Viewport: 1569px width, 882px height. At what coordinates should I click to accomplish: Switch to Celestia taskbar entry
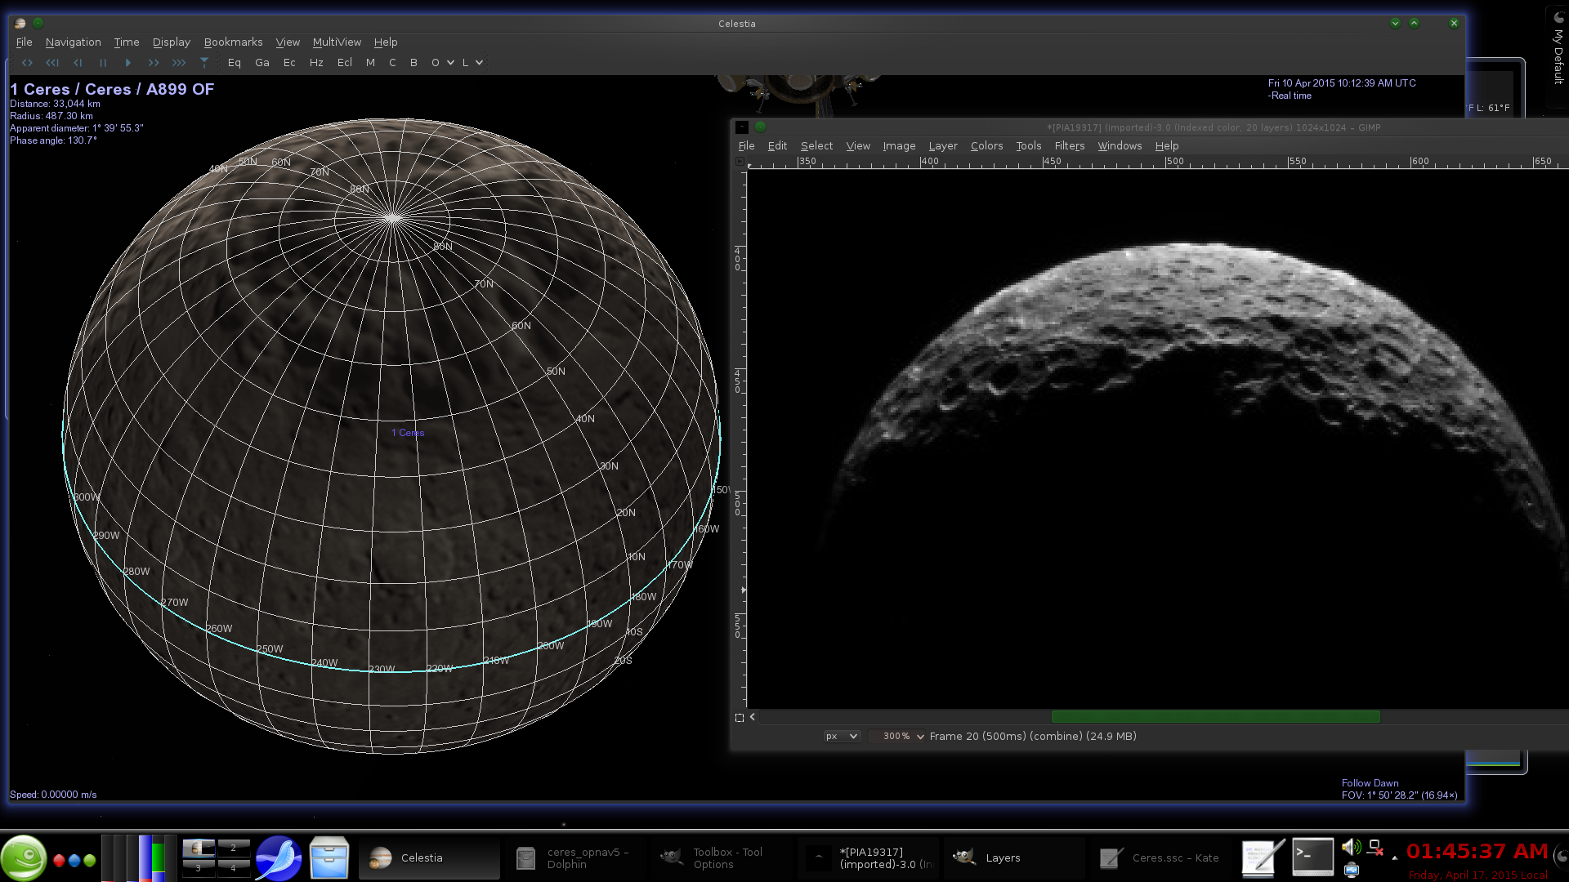429,858
